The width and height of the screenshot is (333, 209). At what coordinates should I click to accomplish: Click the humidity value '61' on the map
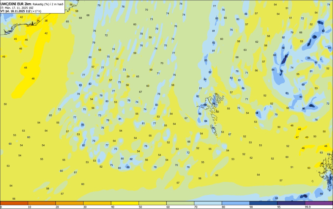click(75, 172)
